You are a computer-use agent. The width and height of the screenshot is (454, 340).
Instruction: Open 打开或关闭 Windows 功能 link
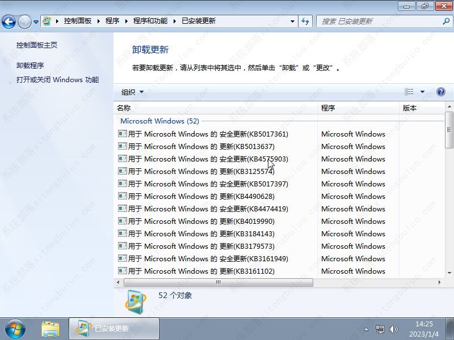(x=57, y=80)
